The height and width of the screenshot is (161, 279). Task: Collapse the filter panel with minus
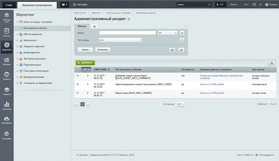point(185,26)
